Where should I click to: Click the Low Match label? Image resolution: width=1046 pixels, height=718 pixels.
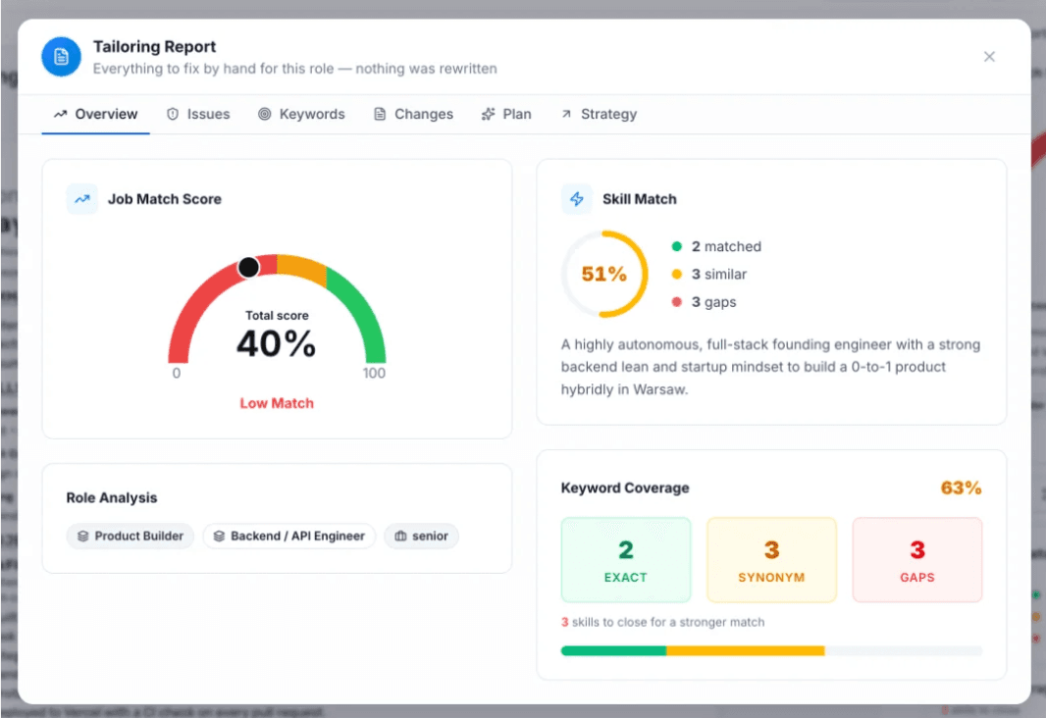pos(277,403)
